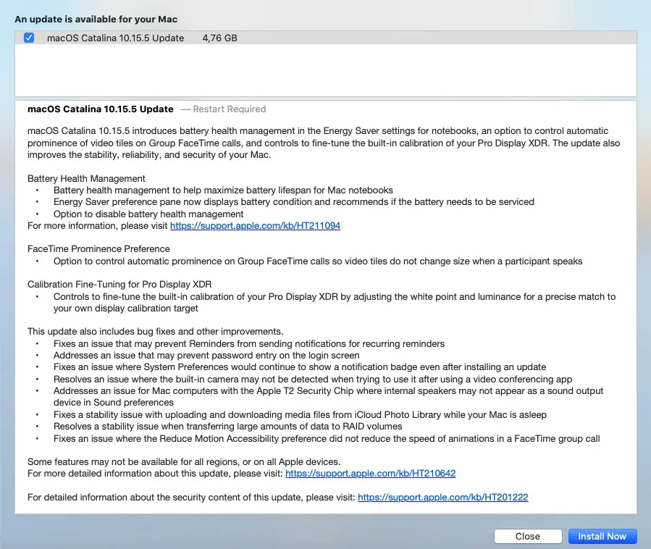Open the HT210642 detailed update information link

coord(370,474)
